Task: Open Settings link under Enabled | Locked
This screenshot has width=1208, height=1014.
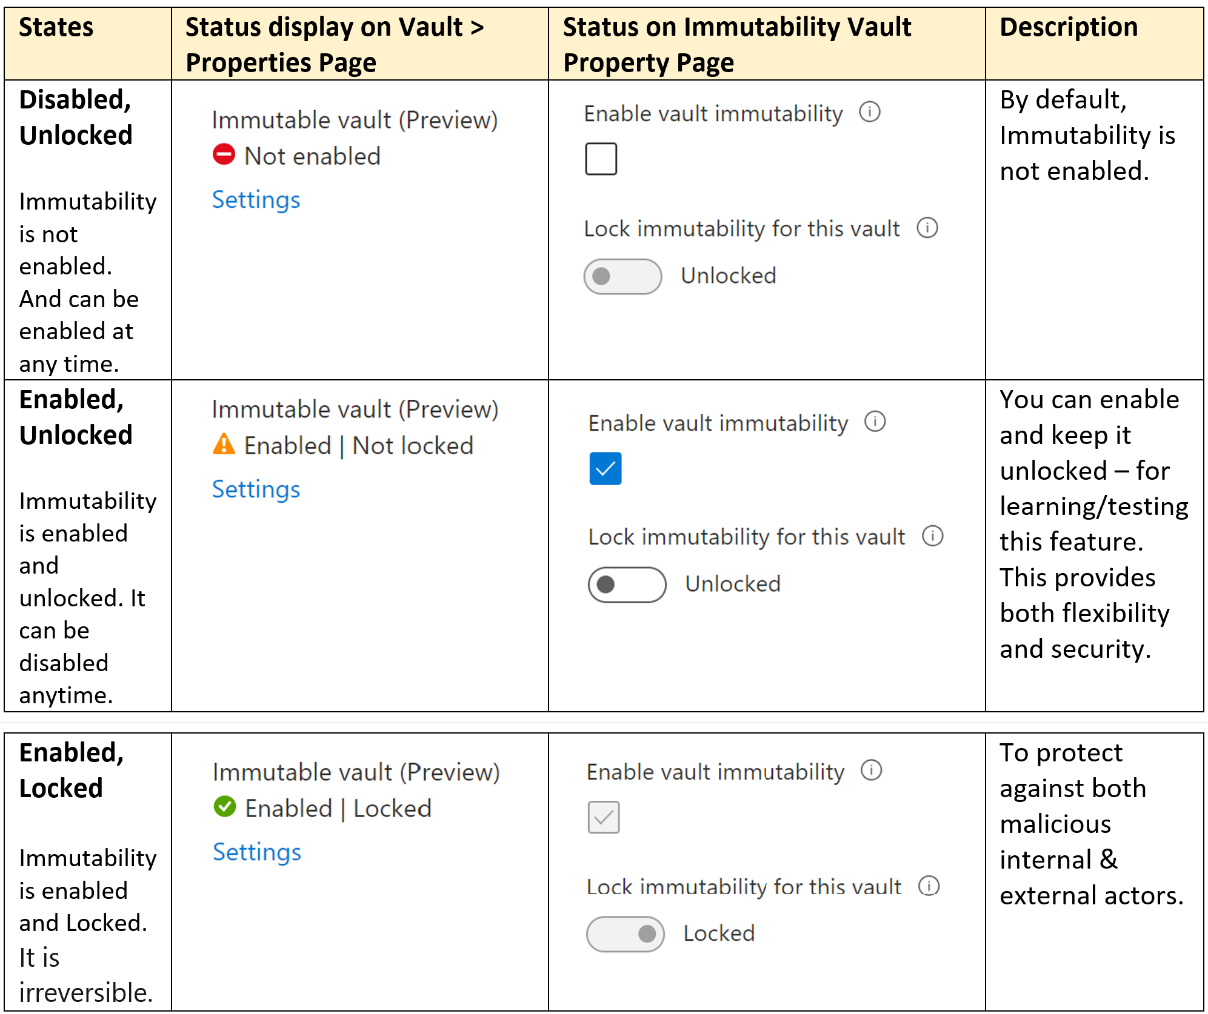Action: pyautogui.click(x=257, y=852)
